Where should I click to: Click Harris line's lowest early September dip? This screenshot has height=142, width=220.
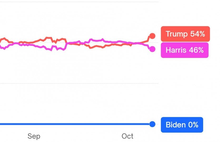[x=51, y=50]
